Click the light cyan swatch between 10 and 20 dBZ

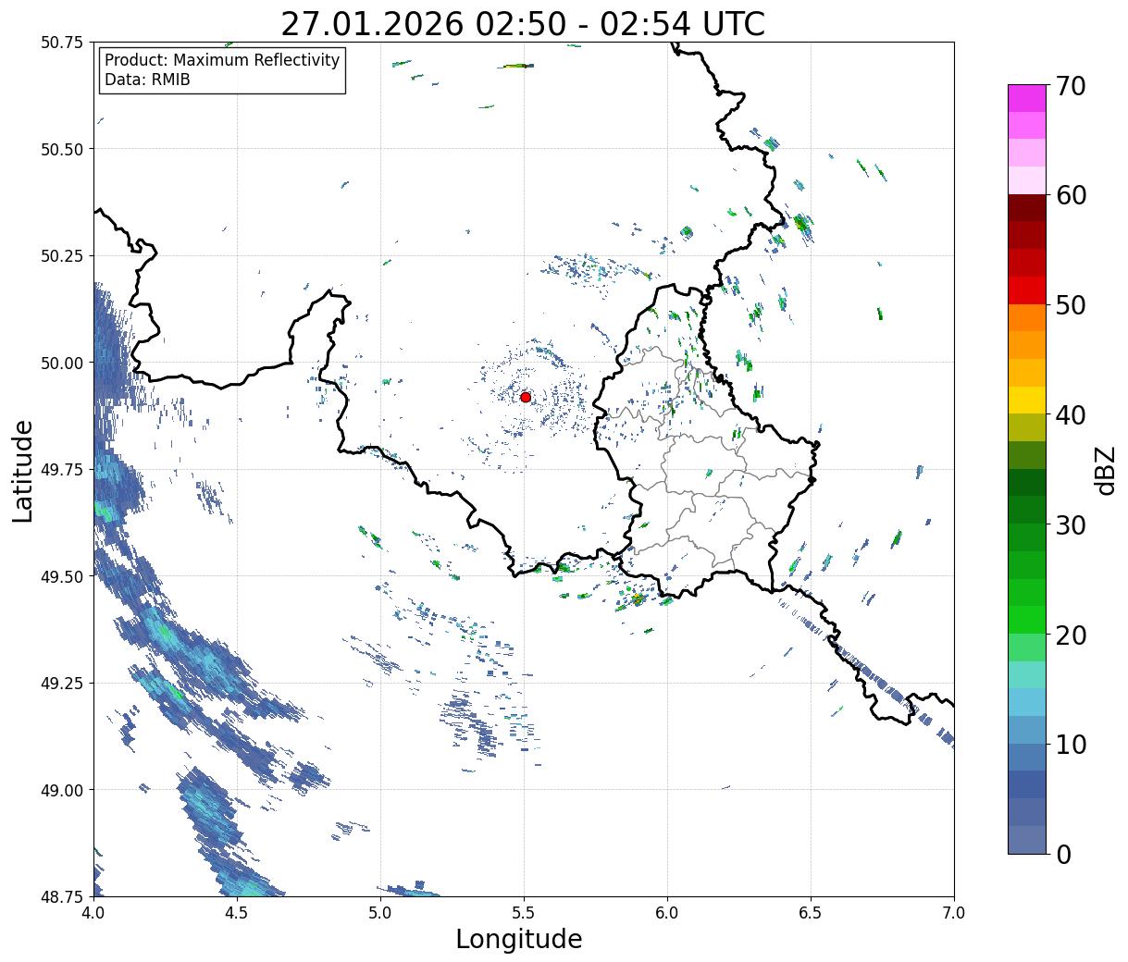point(1027,674)
